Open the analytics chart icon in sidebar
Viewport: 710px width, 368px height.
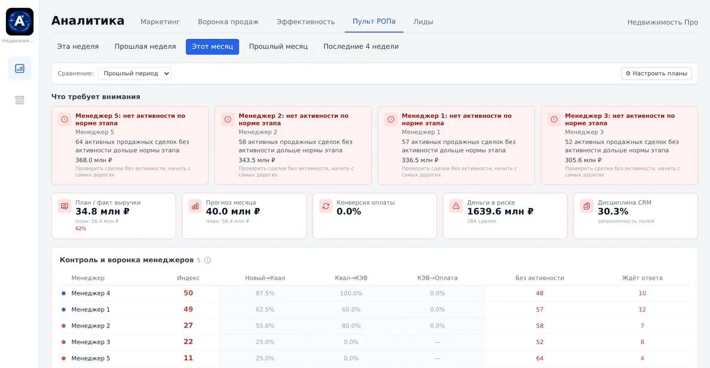click(x=20, y=68)
